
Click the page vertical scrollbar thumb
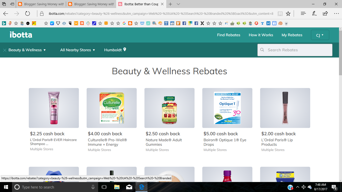pos(340,52)
